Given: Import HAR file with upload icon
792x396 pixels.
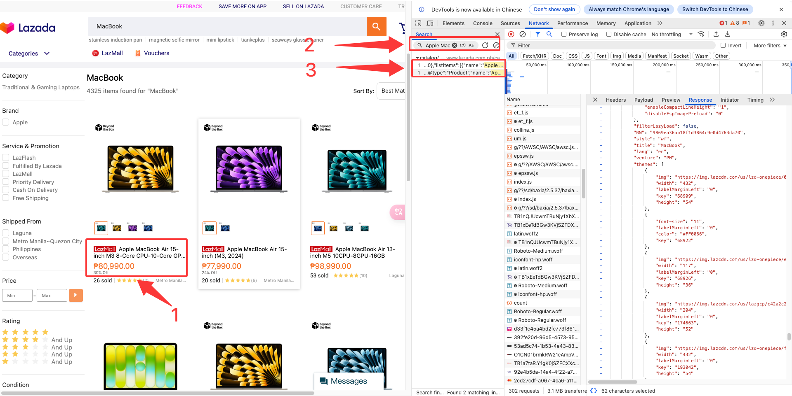Looking at the screenshot, I should 716,34.
